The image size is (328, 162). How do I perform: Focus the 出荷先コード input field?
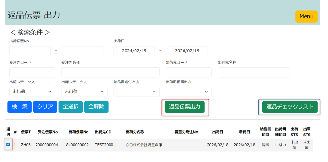click(x=188, y=72)
